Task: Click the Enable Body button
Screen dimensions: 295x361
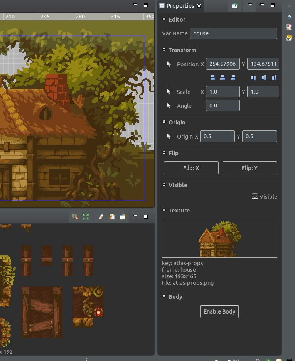Action: pos(219,311)
